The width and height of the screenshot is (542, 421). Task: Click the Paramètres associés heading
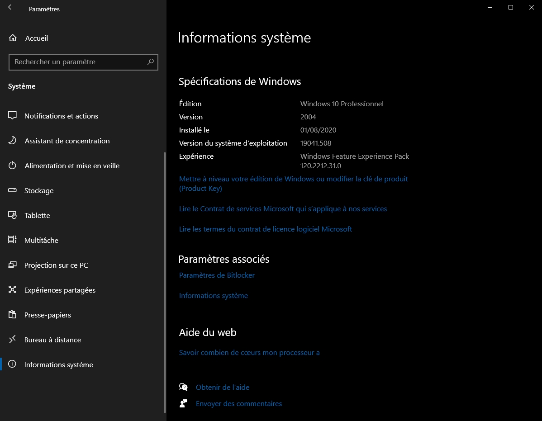[x=223, y=260]
